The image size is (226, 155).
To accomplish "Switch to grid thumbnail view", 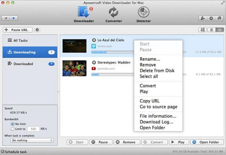I will pos(220,30).
